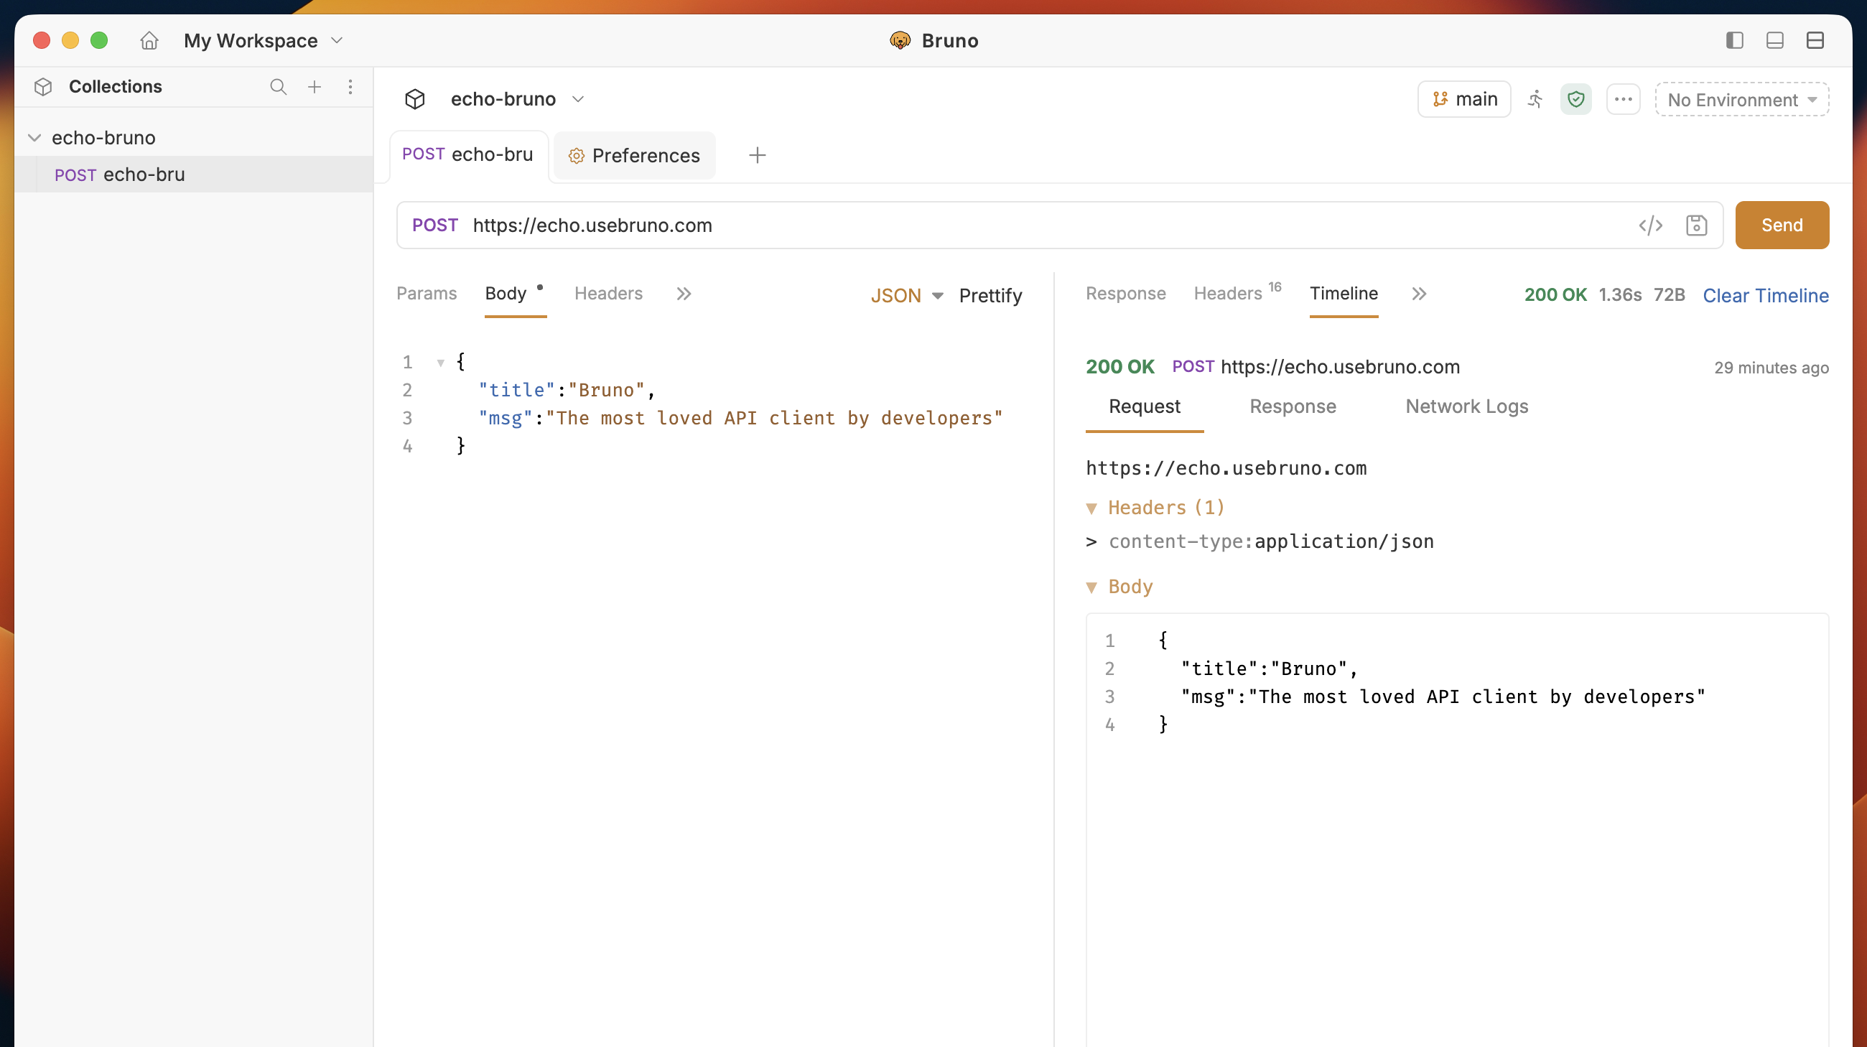Click the Collections cube icon
1867x1047 pixels.
pos(43,87)
